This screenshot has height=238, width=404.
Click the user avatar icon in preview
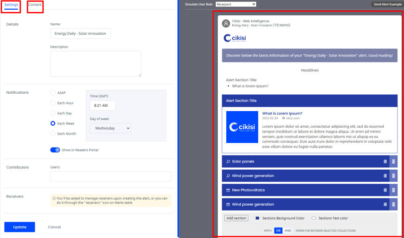pyautogui.click(x=226, y=23)
